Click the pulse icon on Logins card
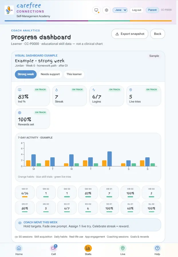This screenshot has height=257, width=178. 94,90
